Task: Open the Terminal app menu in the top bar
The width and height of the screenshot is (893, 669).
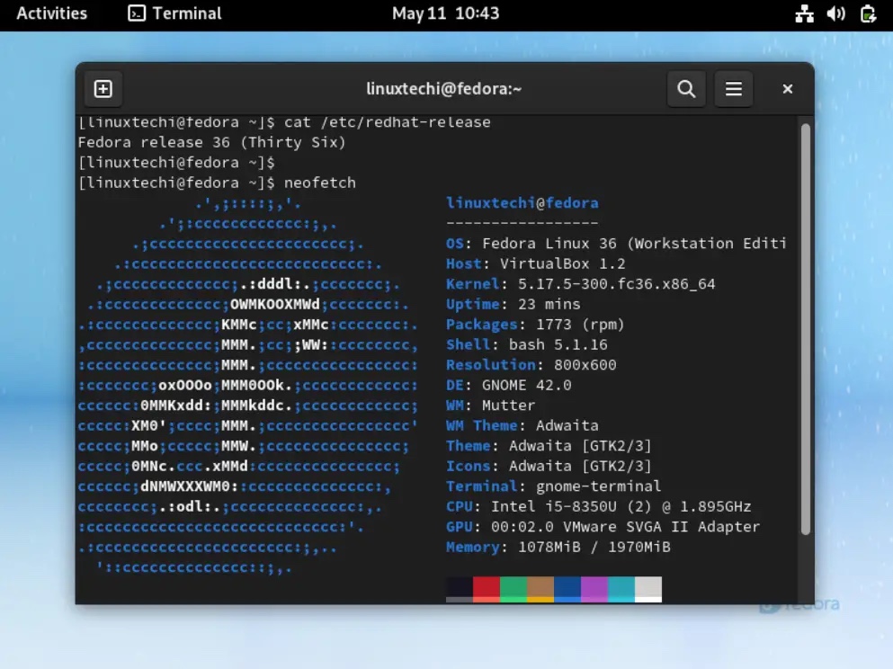Action: (174, 13)
